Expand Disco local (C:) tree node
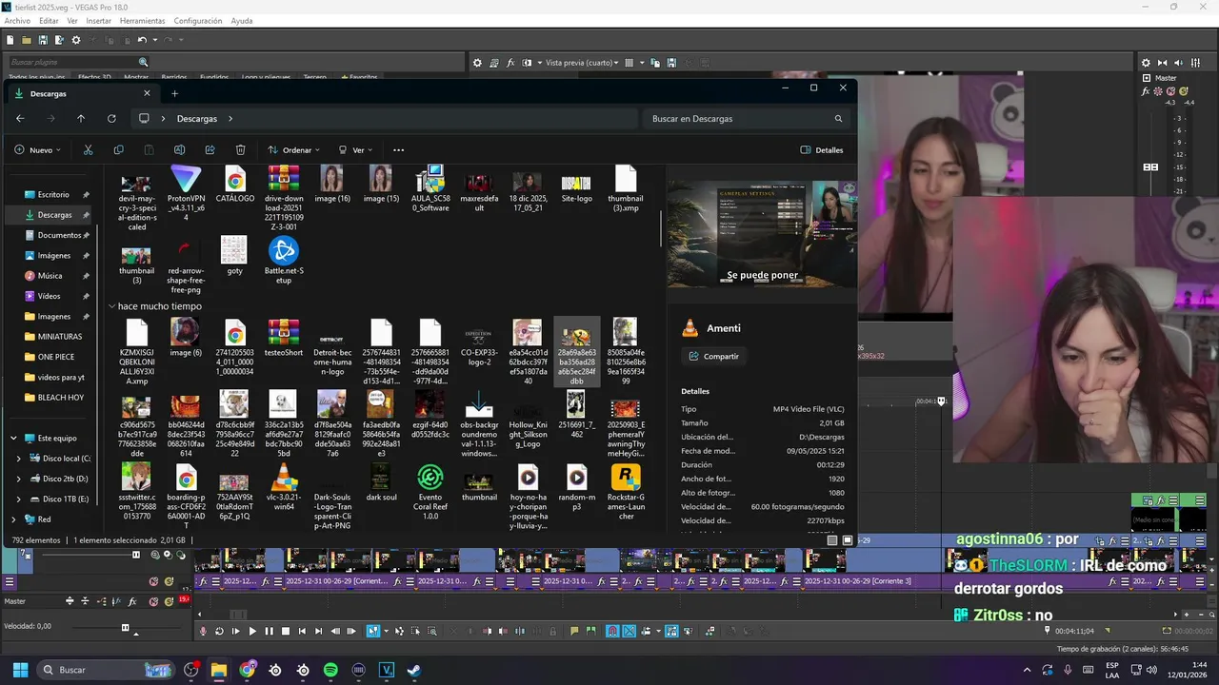 [x=19, y=459]
